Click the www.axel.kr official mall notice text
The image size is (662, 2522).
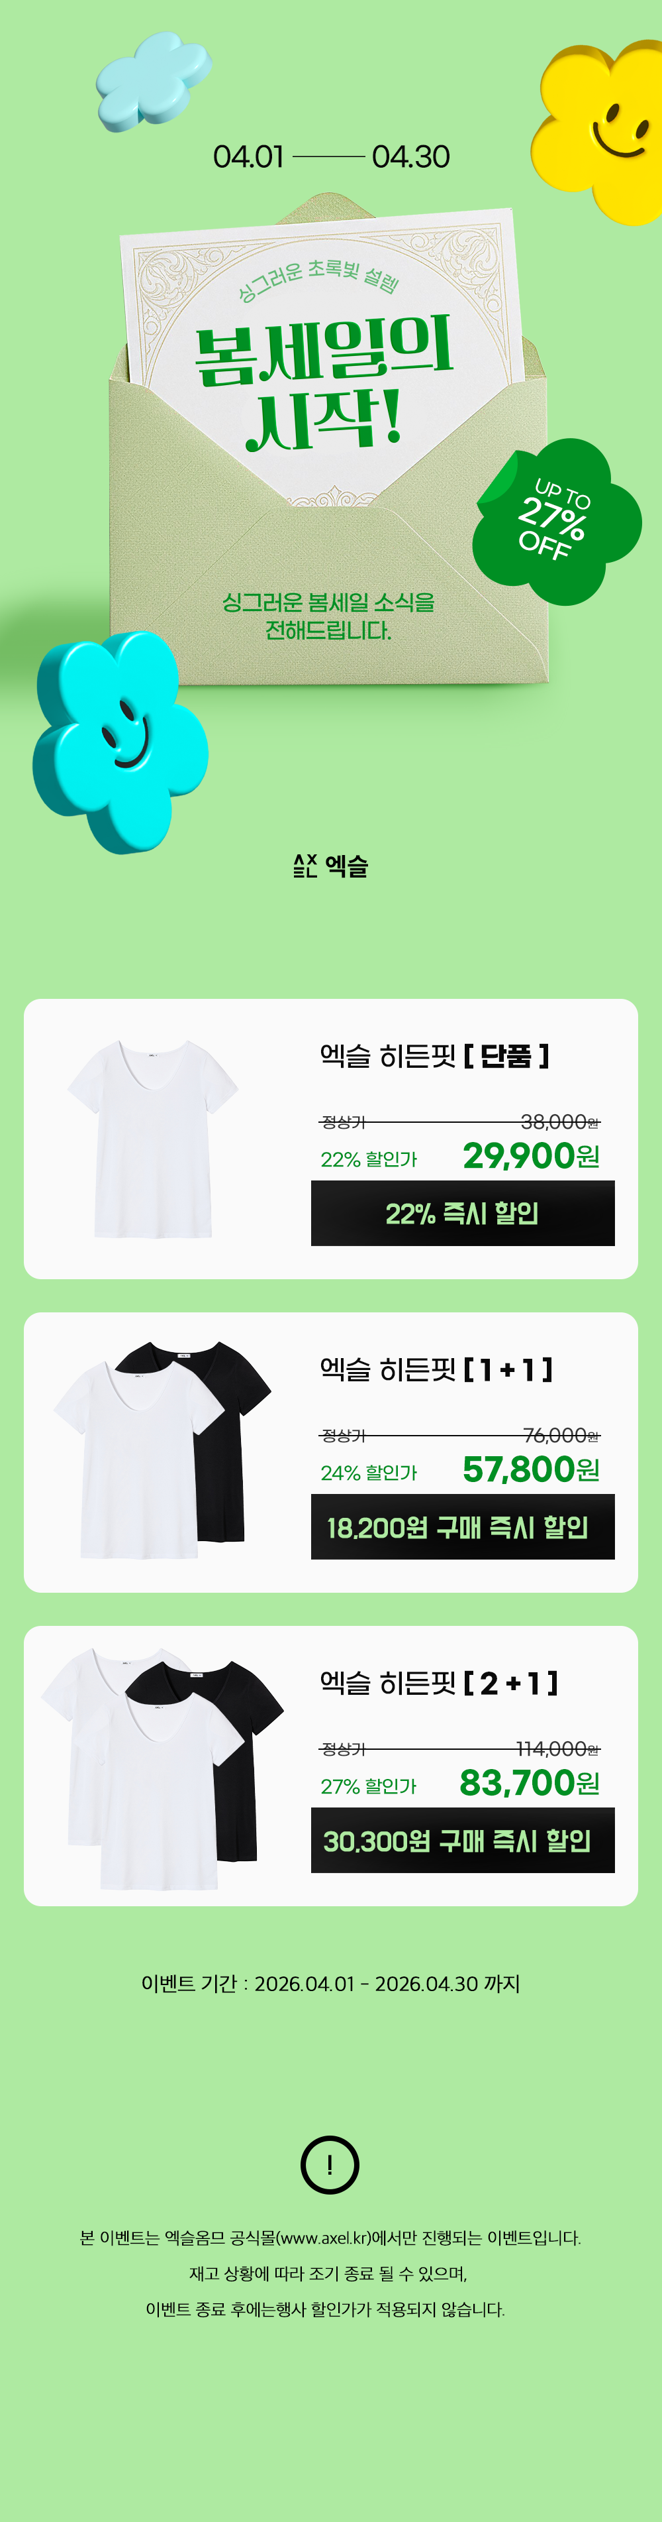tap(330, 2238)
